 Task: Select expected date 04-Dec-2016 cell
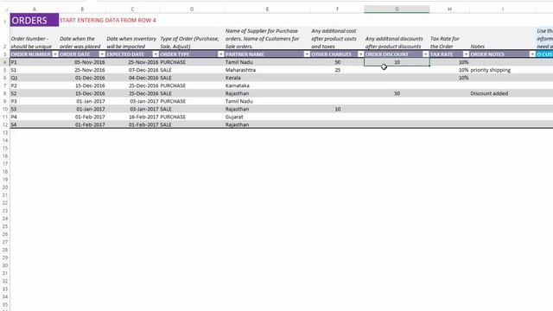click(x=132, y=78)
